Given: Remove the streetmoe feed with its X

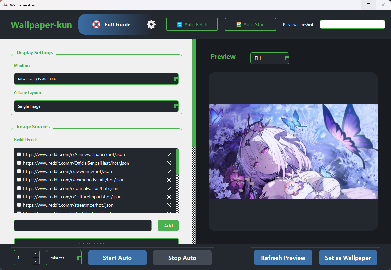Looking at the screenshot, I should (169, 205).
